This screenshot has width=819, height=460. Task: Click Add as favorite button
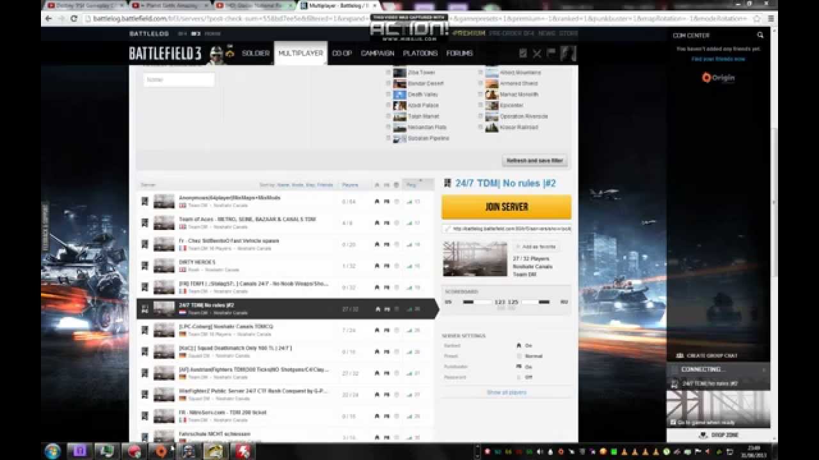[536, 247]
